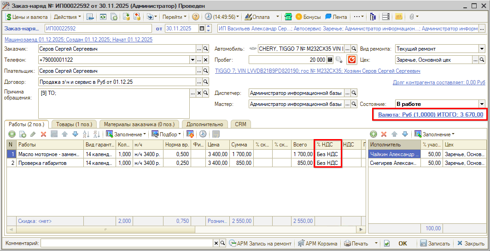The width and height of the screenshot is (490, 251).
Task: Open the help question mark icon
Action: 195,17
